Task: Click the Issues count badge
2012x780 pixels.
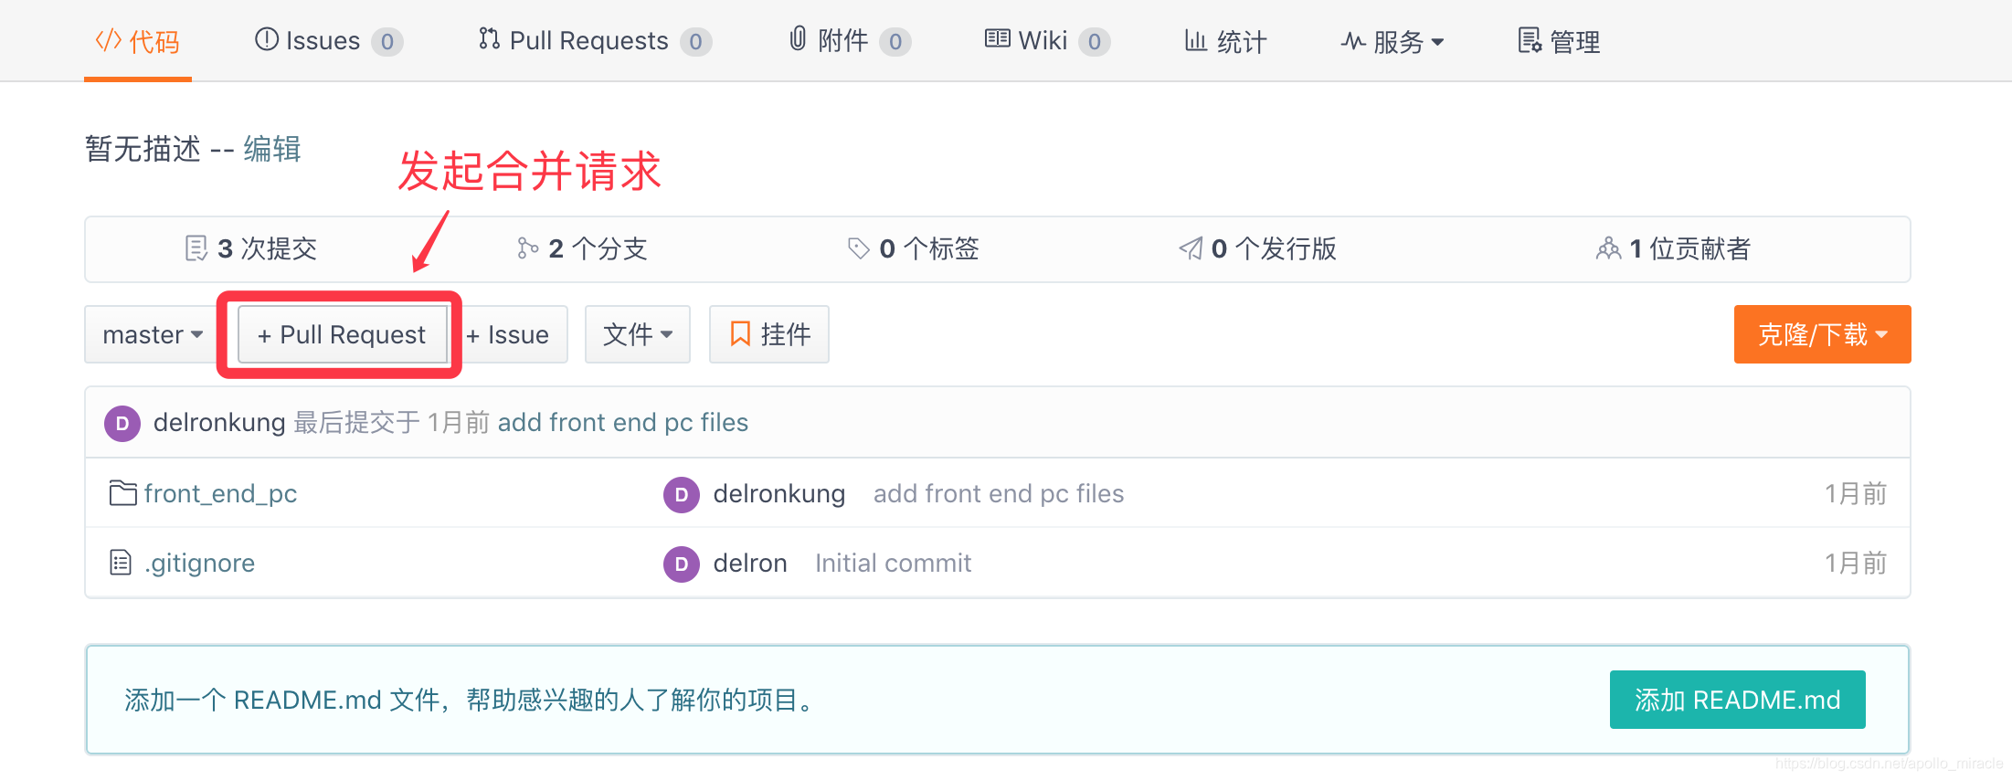Action: point(387,42)
